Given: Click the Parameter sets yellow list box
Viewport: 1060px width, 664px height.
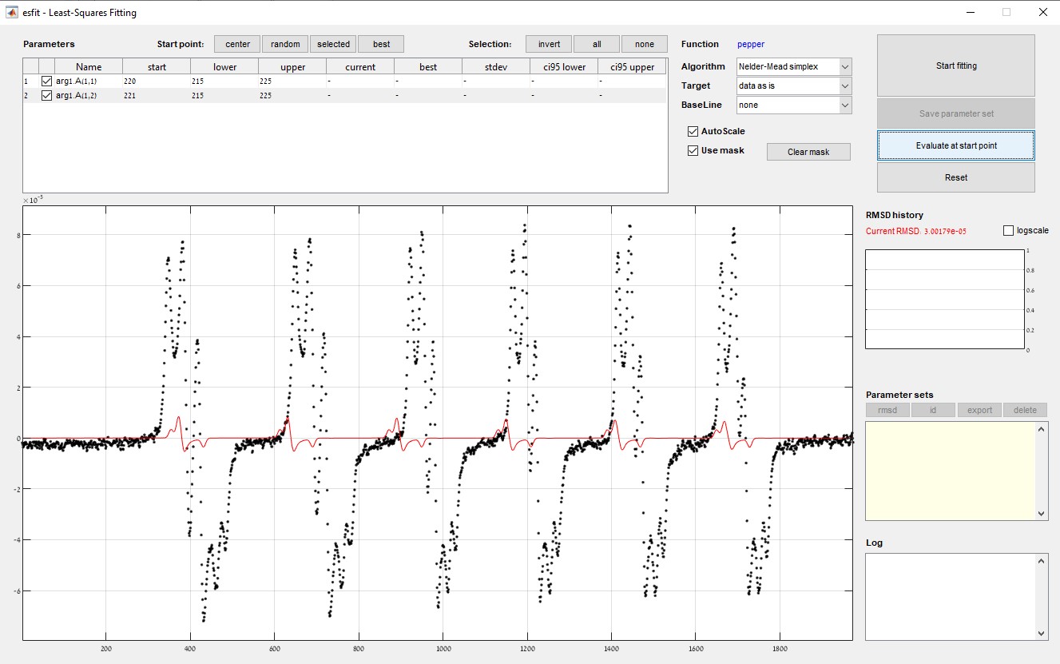Looking at the screenshot, I should tap(951, 471).
